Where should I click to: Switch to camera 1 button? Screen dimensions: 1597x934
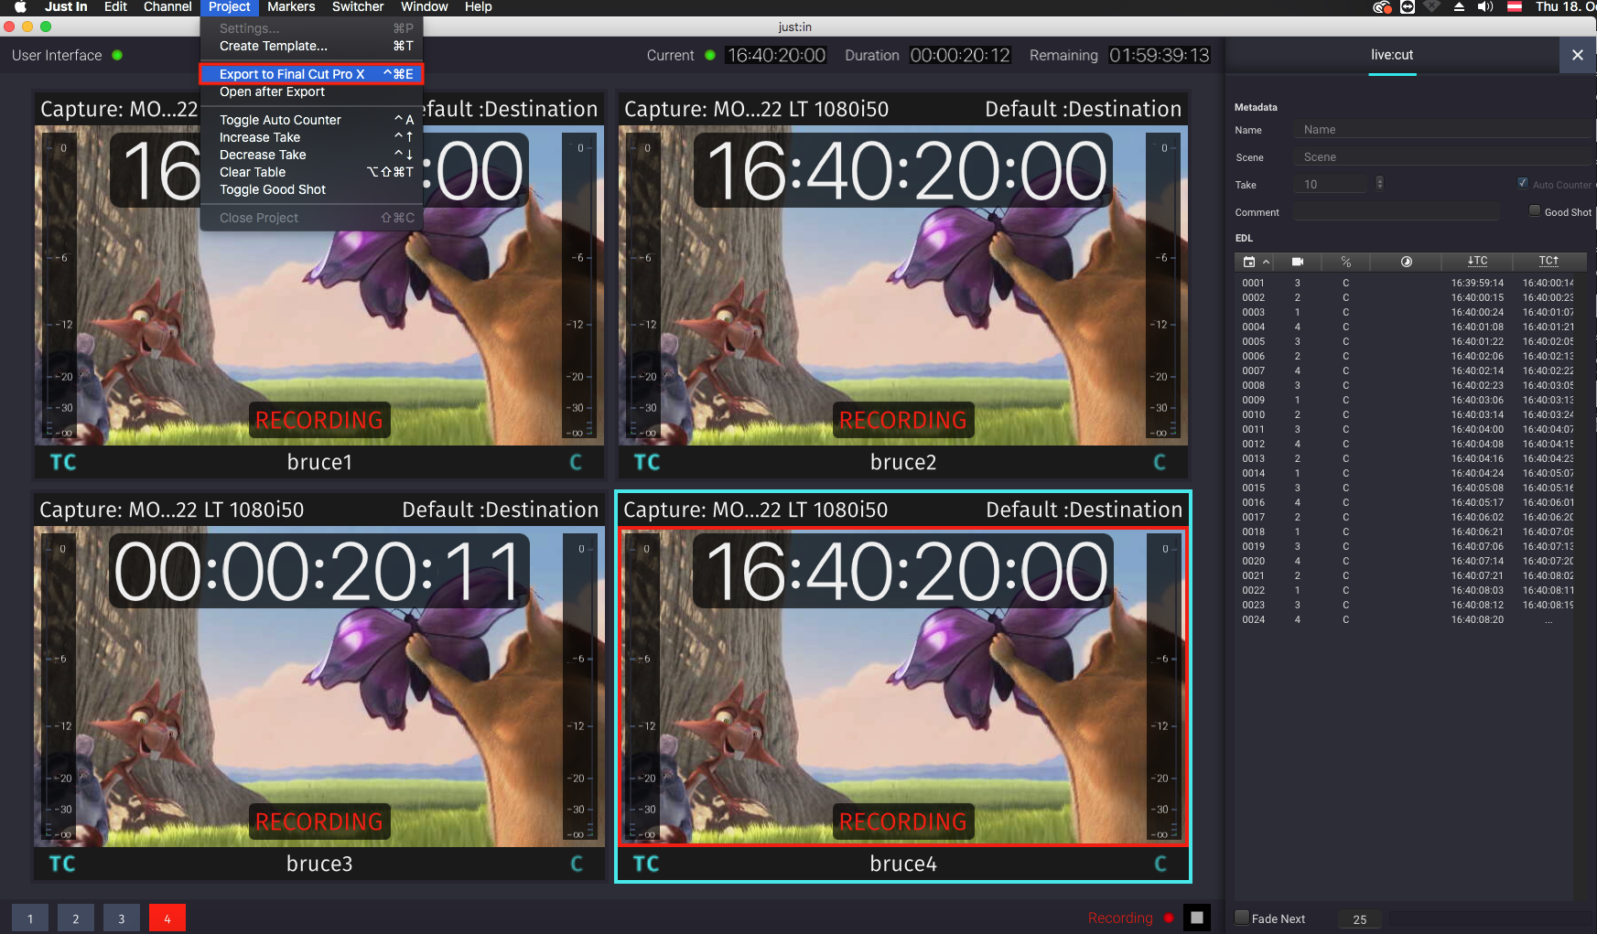coord(30,918)
